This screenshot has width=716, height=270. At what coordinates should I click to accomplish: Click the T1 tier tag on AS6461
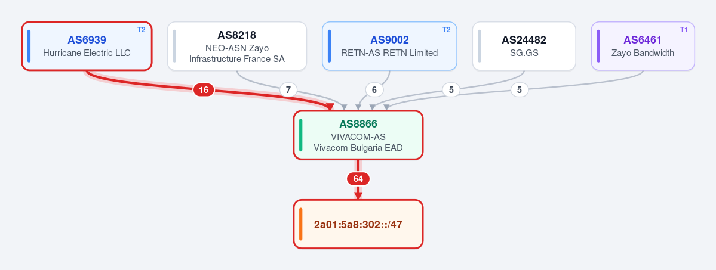click(x=684, y=30)
